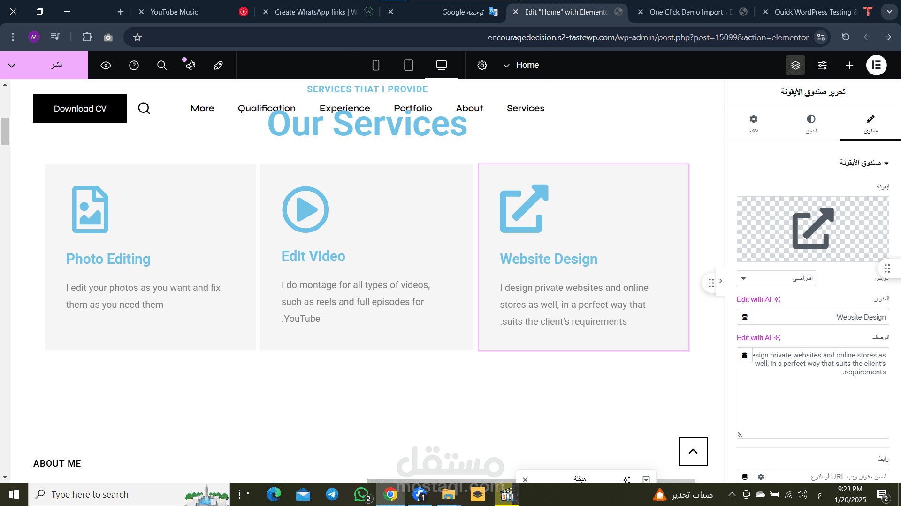The image size is (901, 506).
Task: Switch to tablet responsive view
Action: [x=408, y=65]
